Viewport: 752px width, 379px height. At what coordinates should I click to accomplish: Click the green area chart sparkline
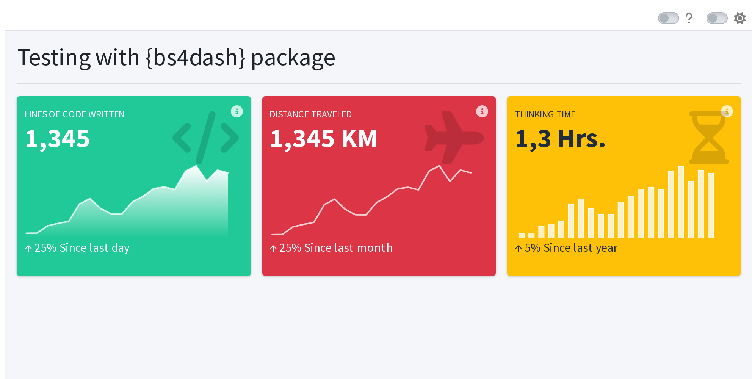[x=127, y=202]
